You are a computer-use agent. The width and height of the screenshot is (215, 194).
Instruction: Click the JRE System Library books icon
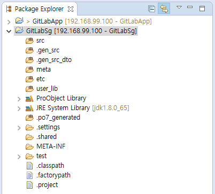tap(29, 108)
